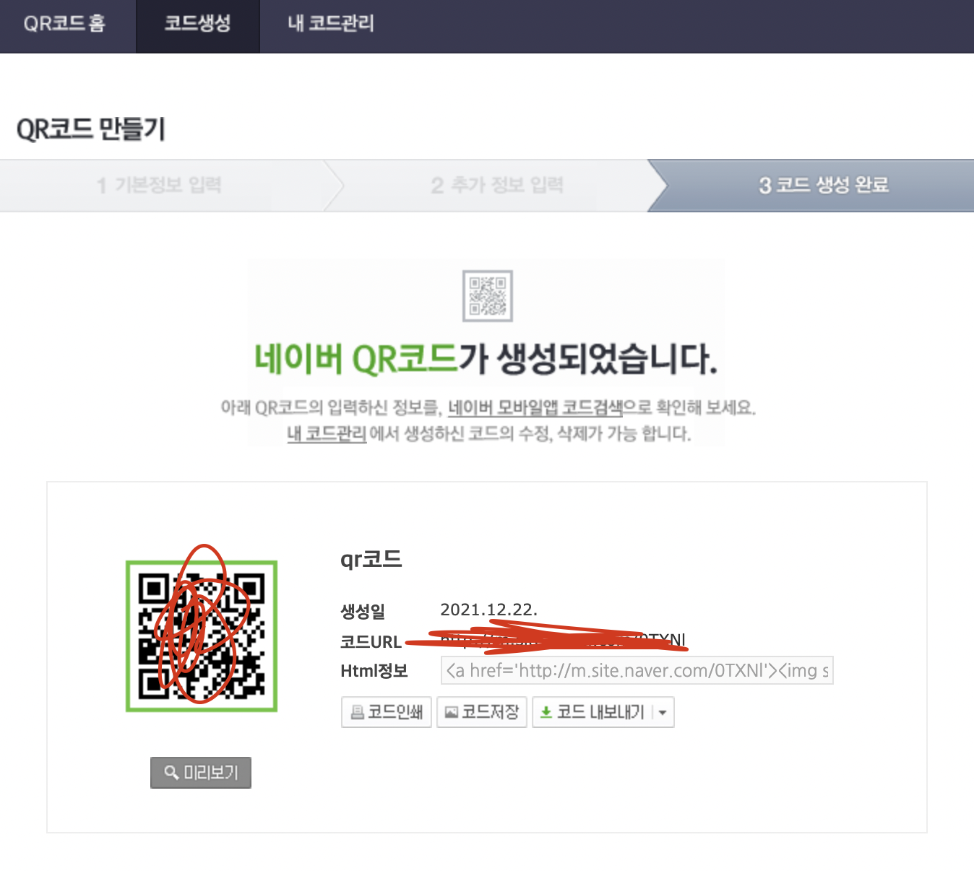Image resolution: width=974 pixels, height=871 pixels.
Task: Open the QR코드 홈 tab
Action: pyautogui.click(x=65, y=24)
